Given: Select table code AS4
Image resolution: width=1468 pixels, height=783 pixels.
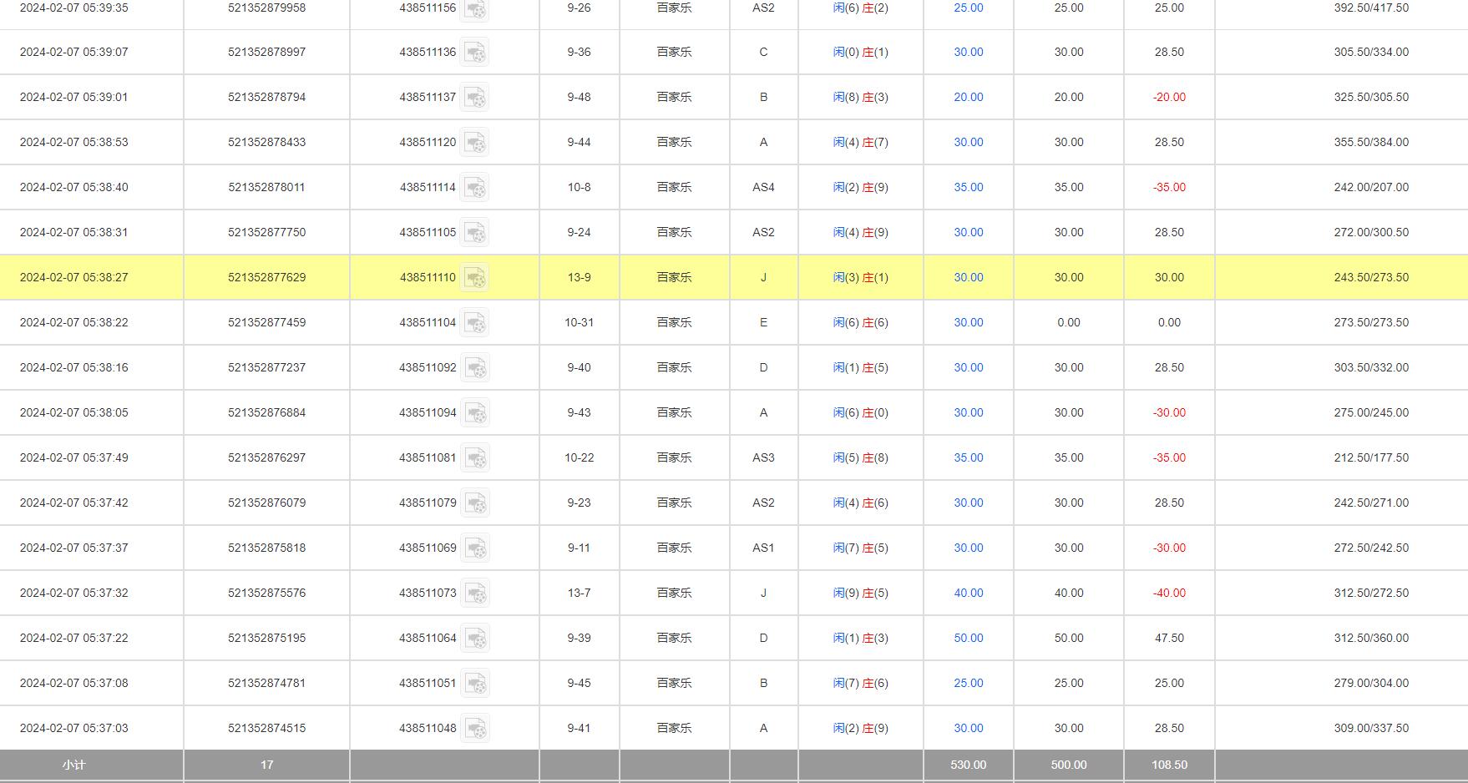Looking at the screenshot, I should [763, 187].
